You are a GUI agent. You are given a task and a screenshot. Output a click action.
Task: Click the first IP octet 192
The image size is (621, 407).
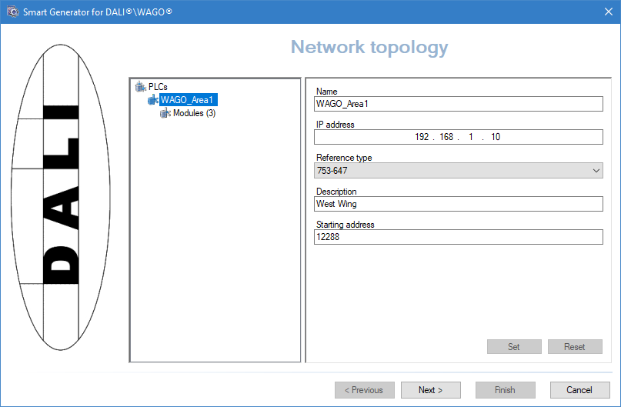pos(421,137)
